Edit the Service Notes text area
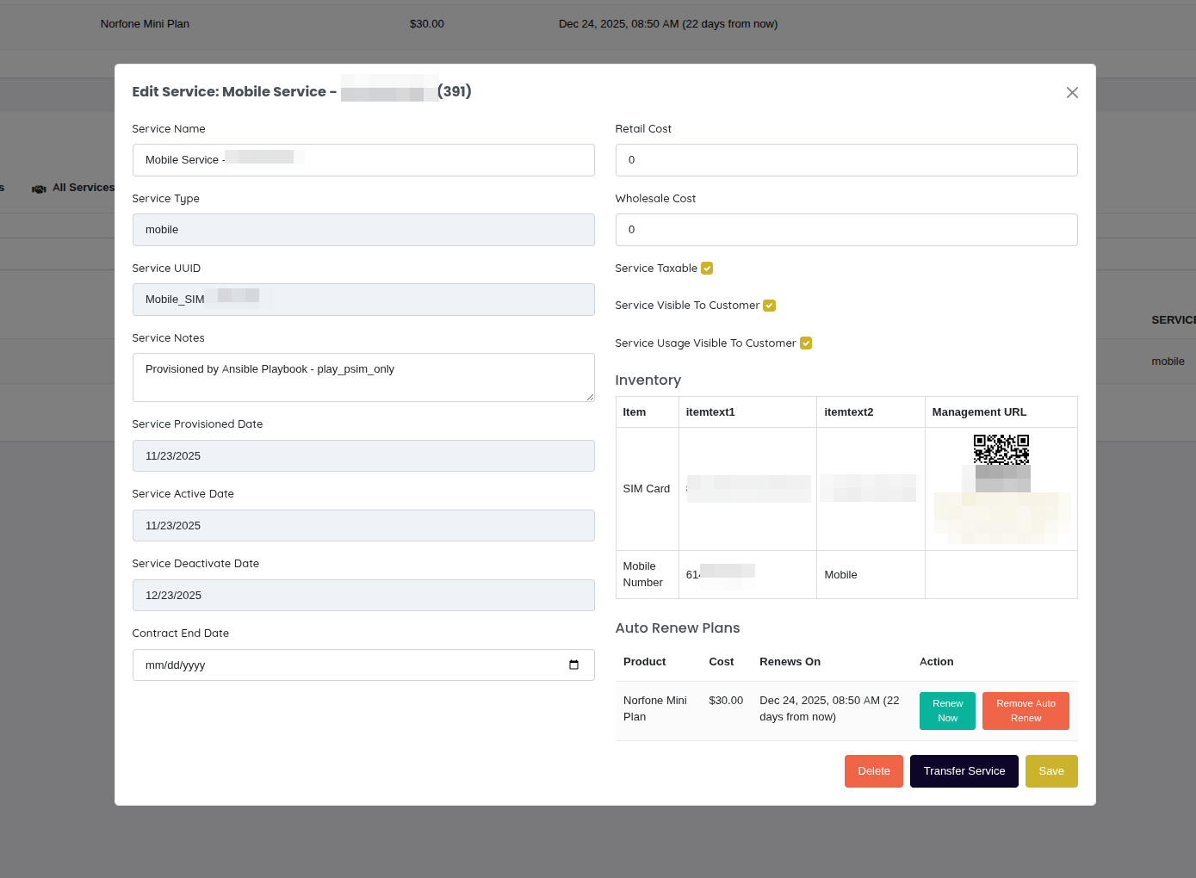 click(363, 377)
